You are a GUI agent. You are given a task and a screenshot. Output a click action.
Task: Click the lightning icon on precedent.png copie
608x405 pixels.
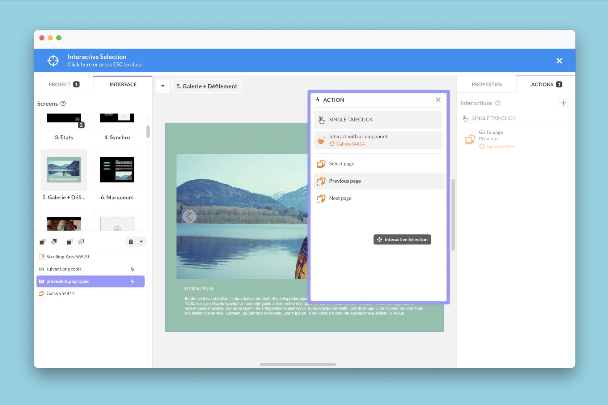pyautogui.click(x=132, y=281)
